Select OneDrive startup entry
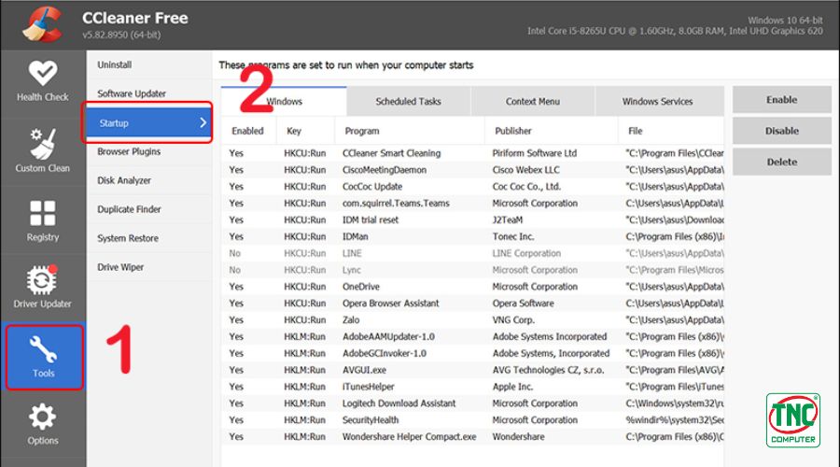 (x=472, y=287)
